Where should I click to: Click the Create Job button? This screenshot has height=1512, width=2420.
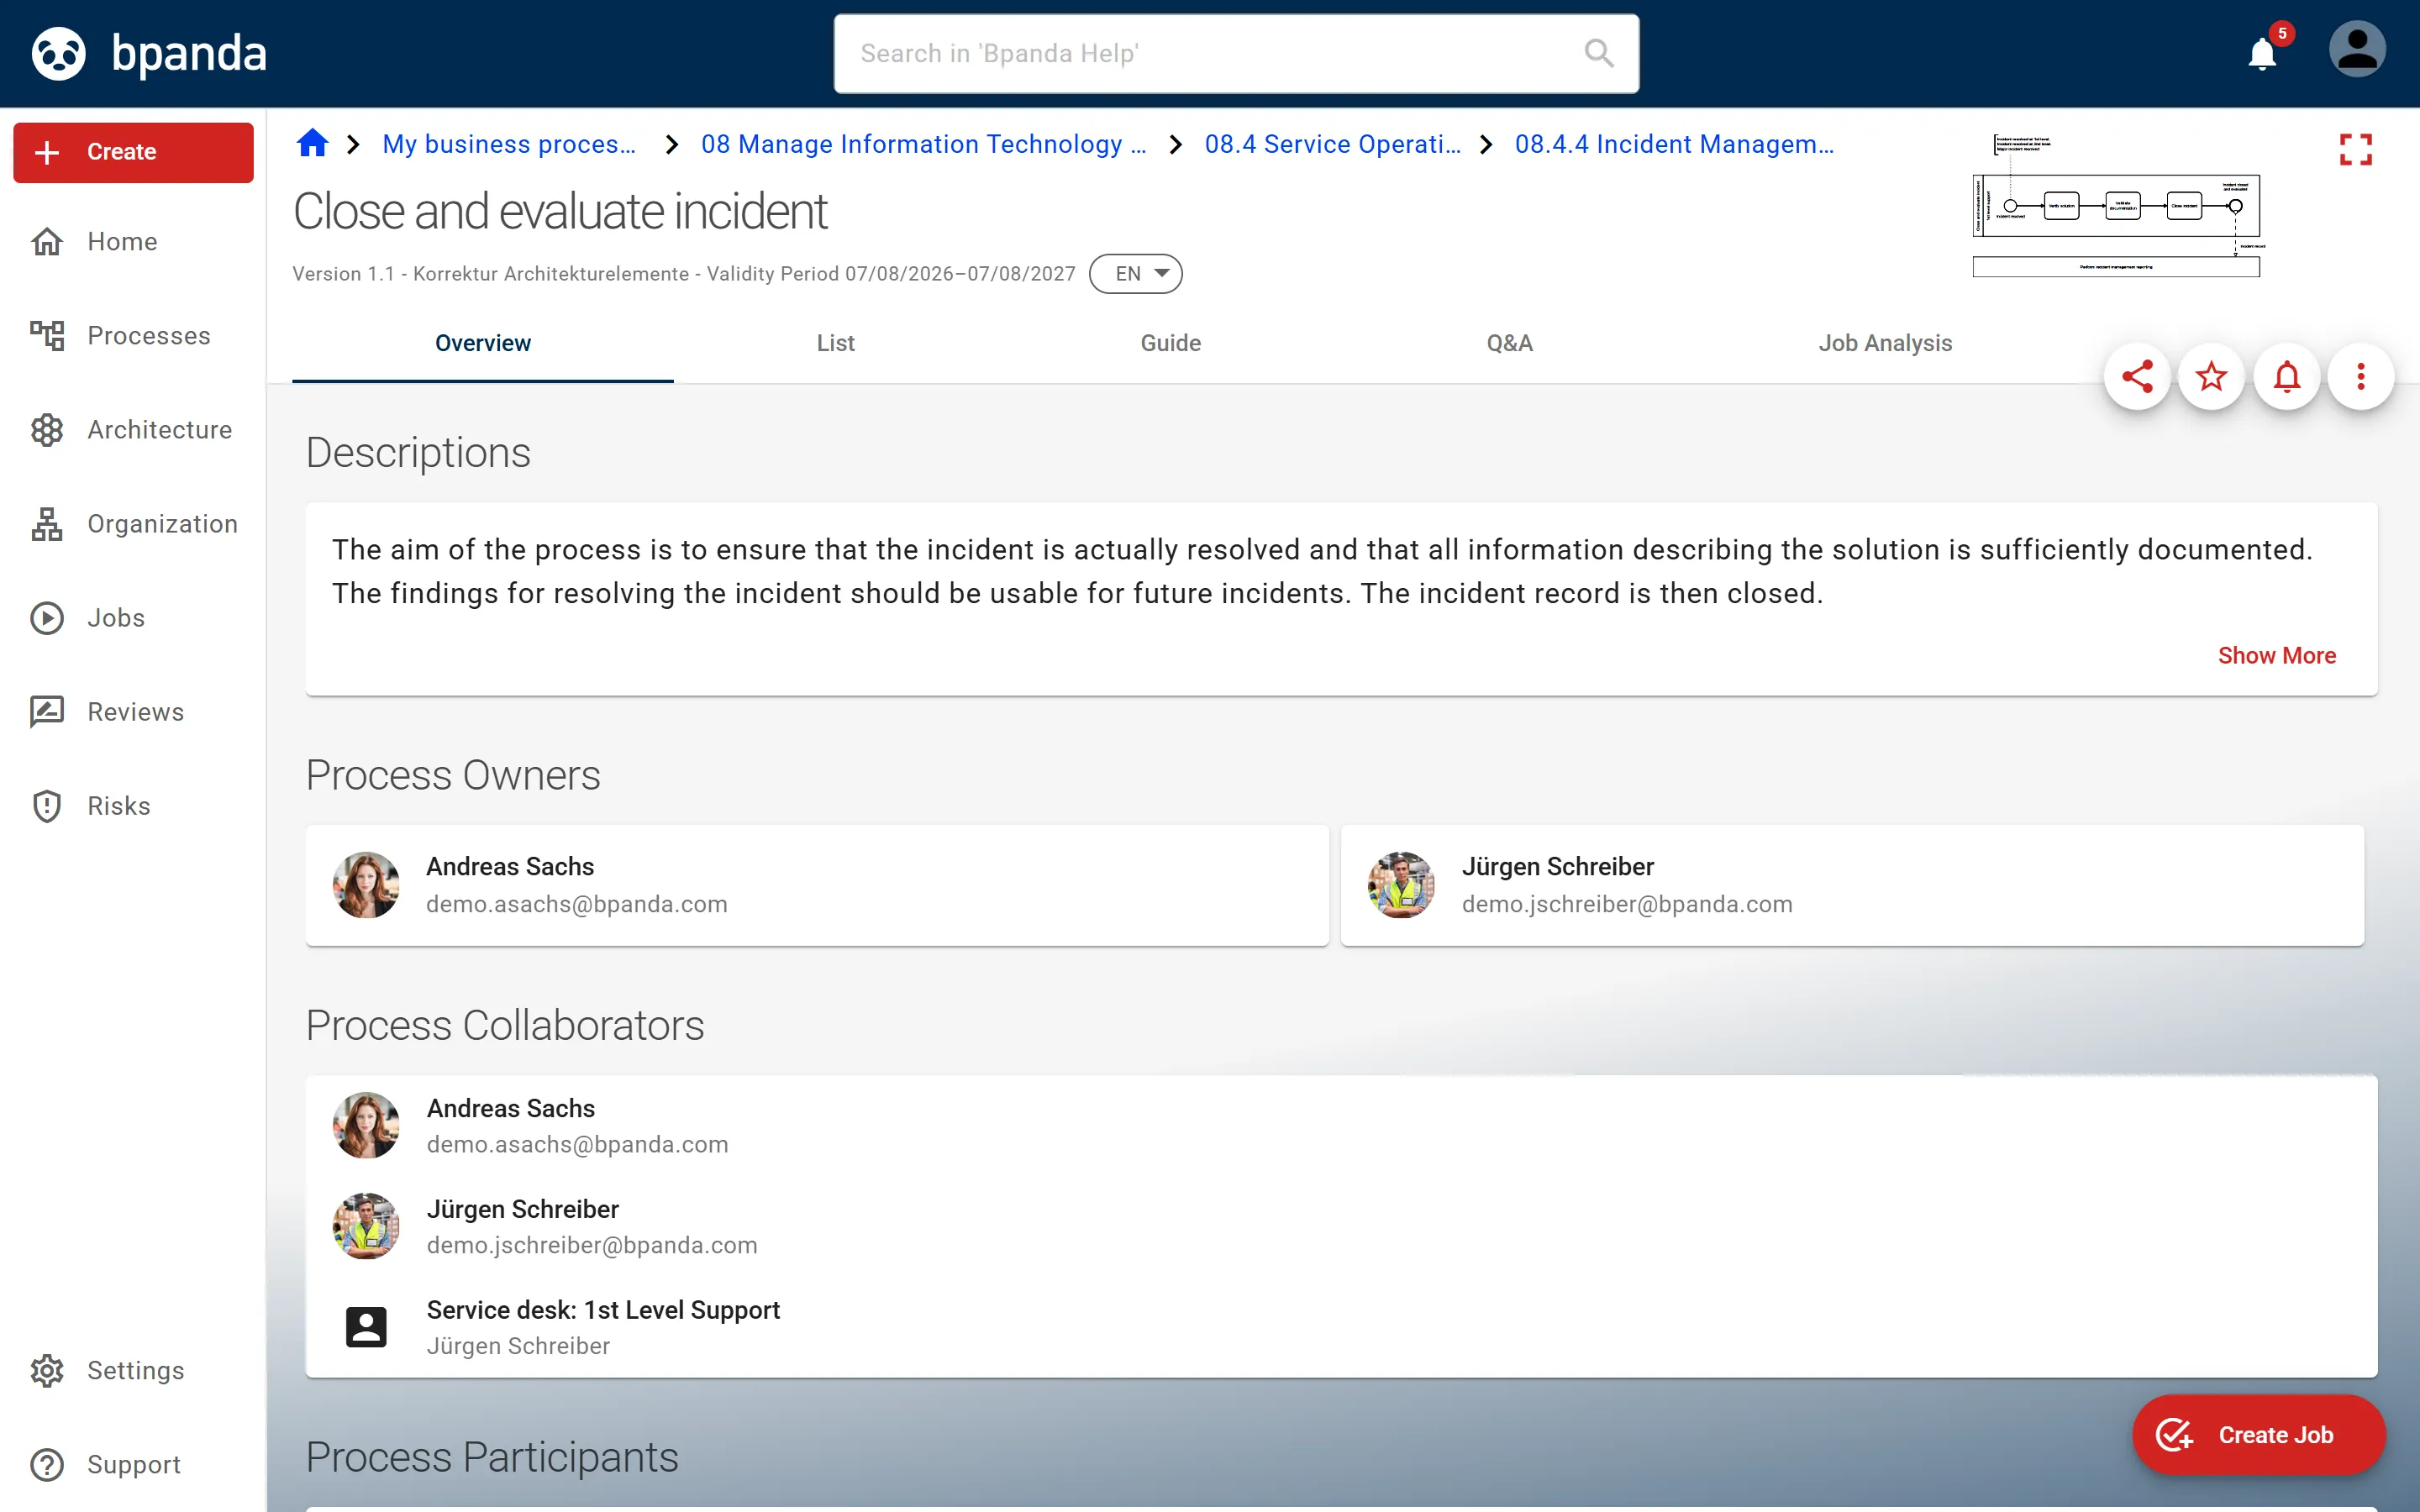(2258, 1435)
